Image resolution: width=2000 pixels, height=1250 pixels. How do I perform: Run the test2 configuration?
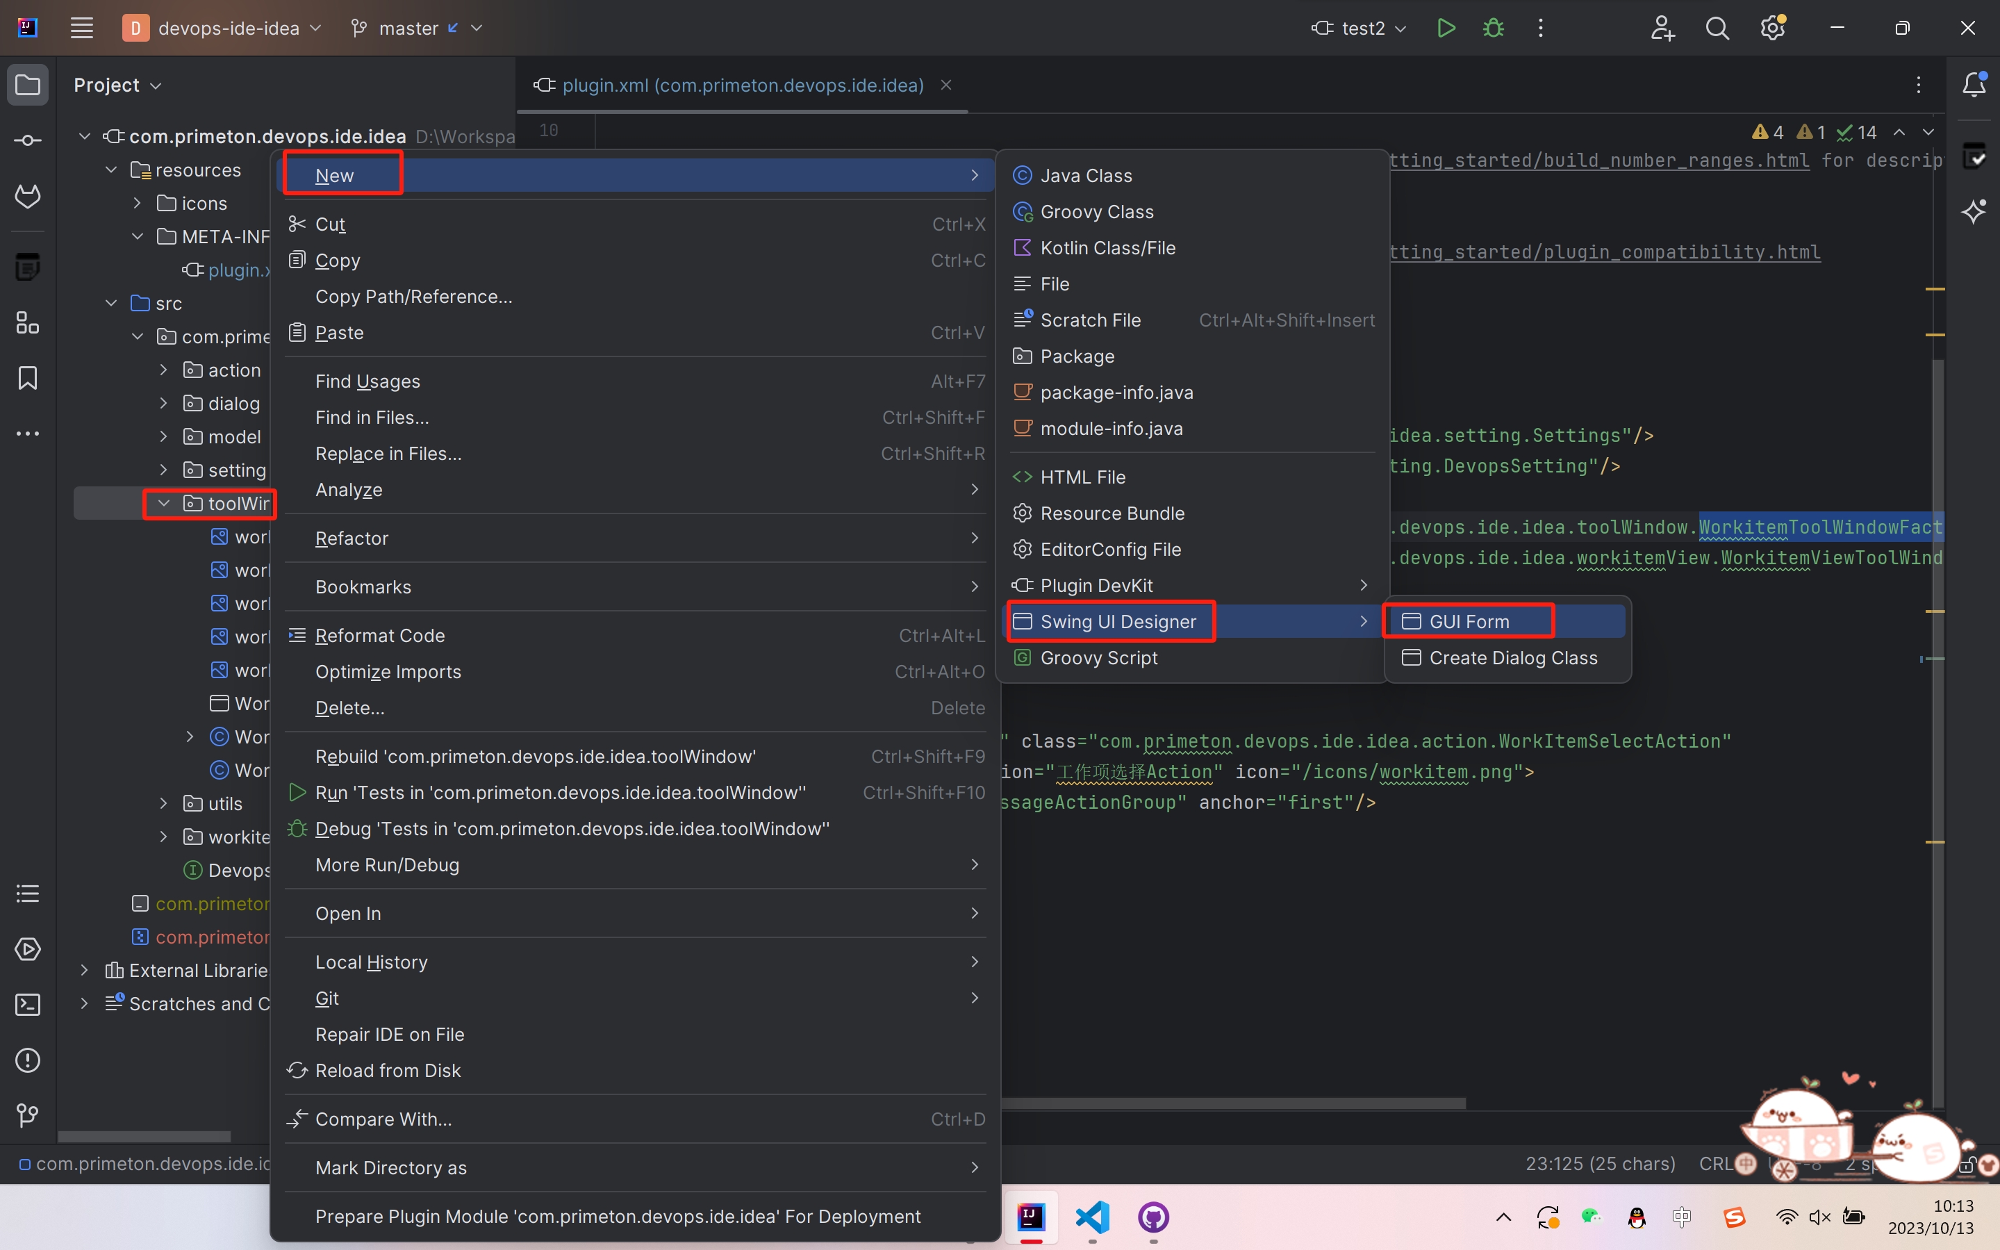(x=1446, y=27)
